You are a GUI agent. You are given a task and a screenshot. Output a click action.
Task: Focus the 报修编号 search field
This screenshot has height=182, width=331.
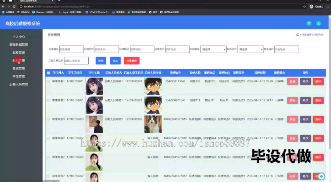[x=71, y=49]
